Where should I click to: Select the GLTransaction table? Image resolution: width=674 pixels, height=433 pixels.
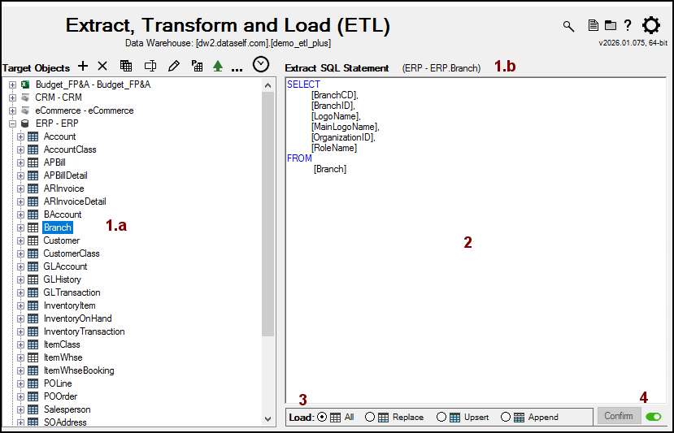(72, 292)
